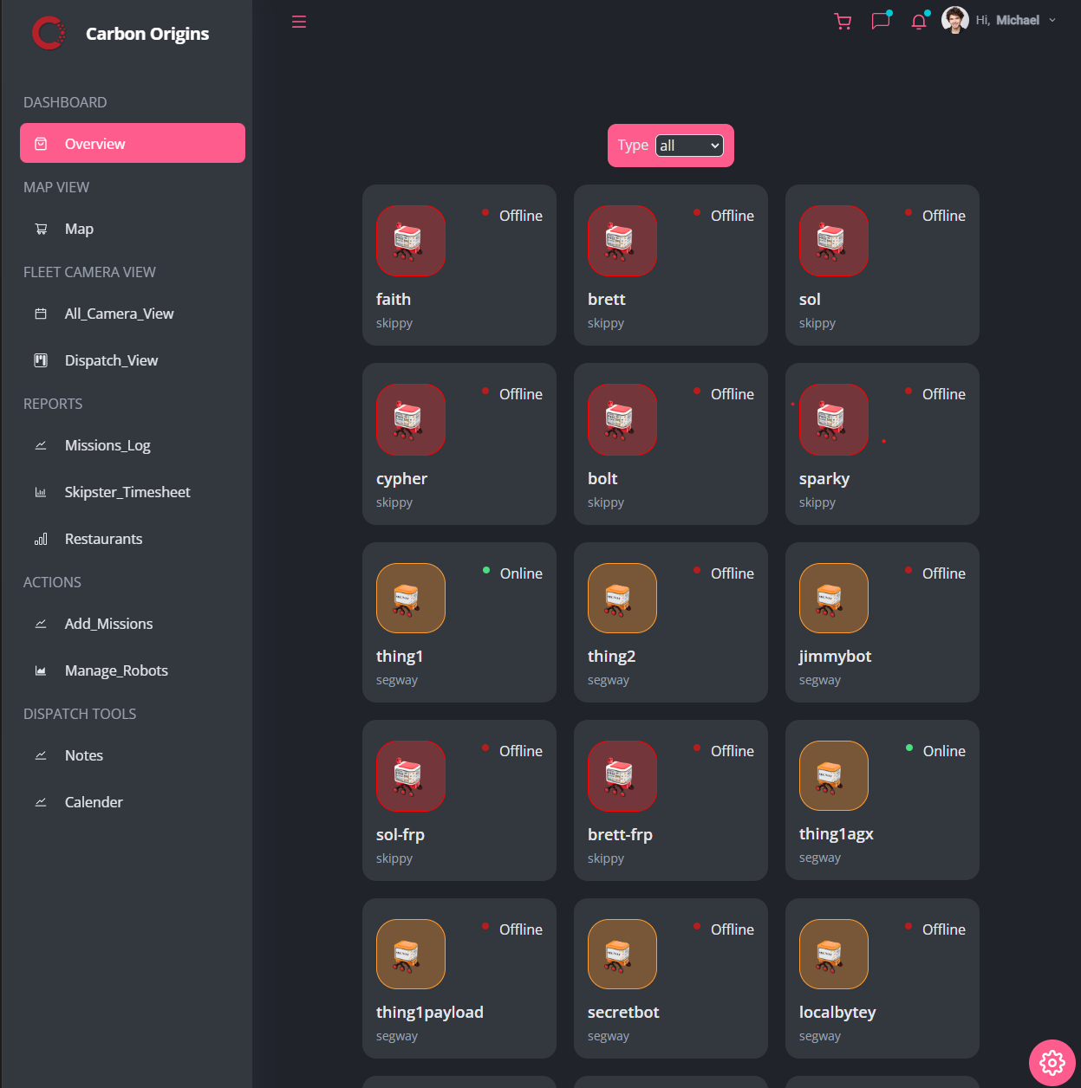Screen dimensions: 1081x1088
Task: Expand the user menu chevron beside Michael
Action: [x=1052, y=20]
